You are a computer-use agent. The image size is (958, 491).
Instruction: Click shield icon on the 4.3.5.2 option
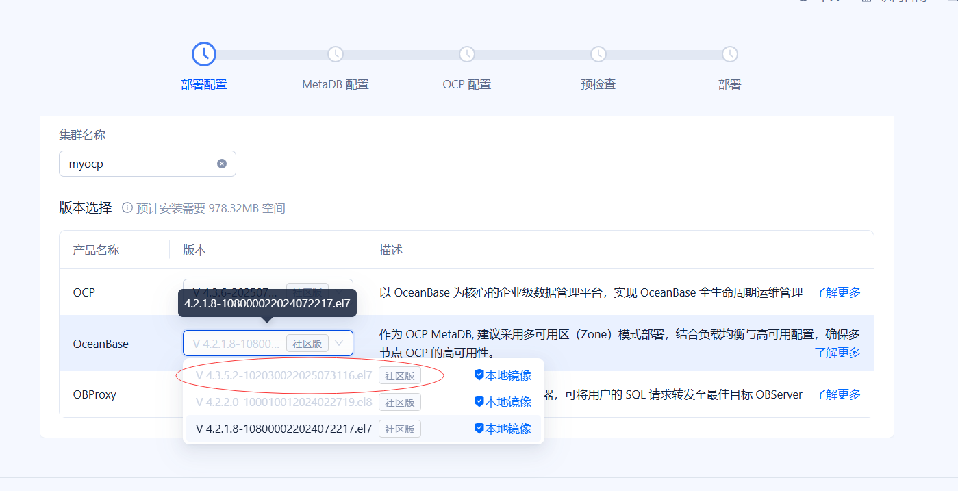pyautogui.click(x=479, y=375)
